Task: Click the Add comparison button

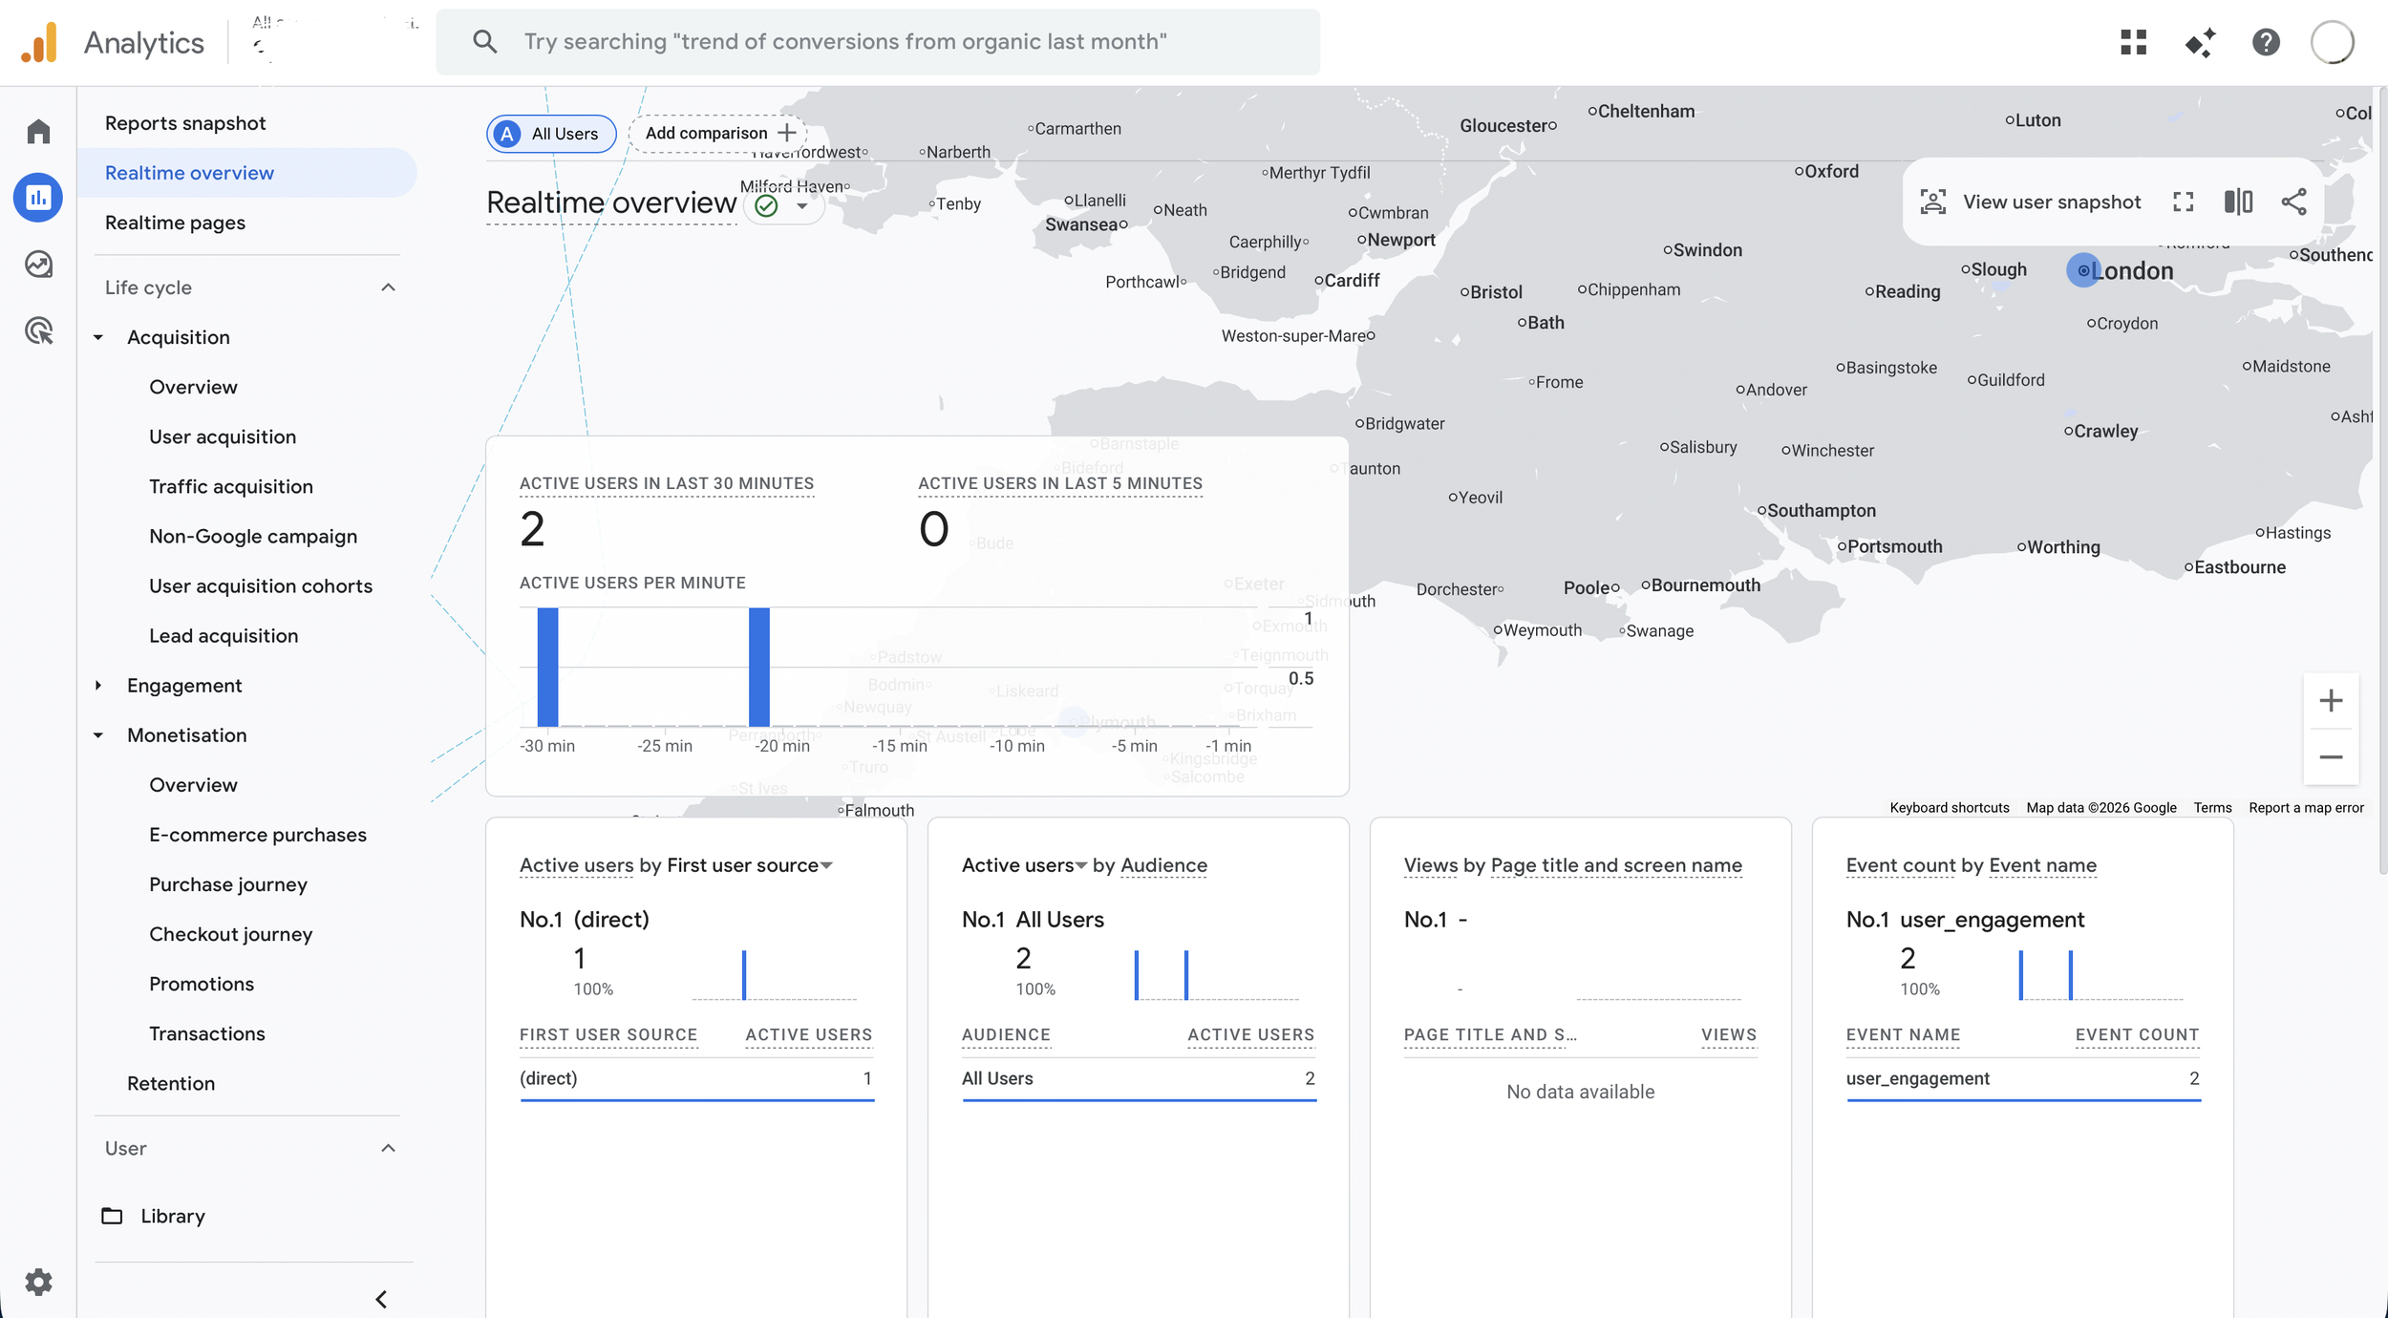Action: (716, 133)
